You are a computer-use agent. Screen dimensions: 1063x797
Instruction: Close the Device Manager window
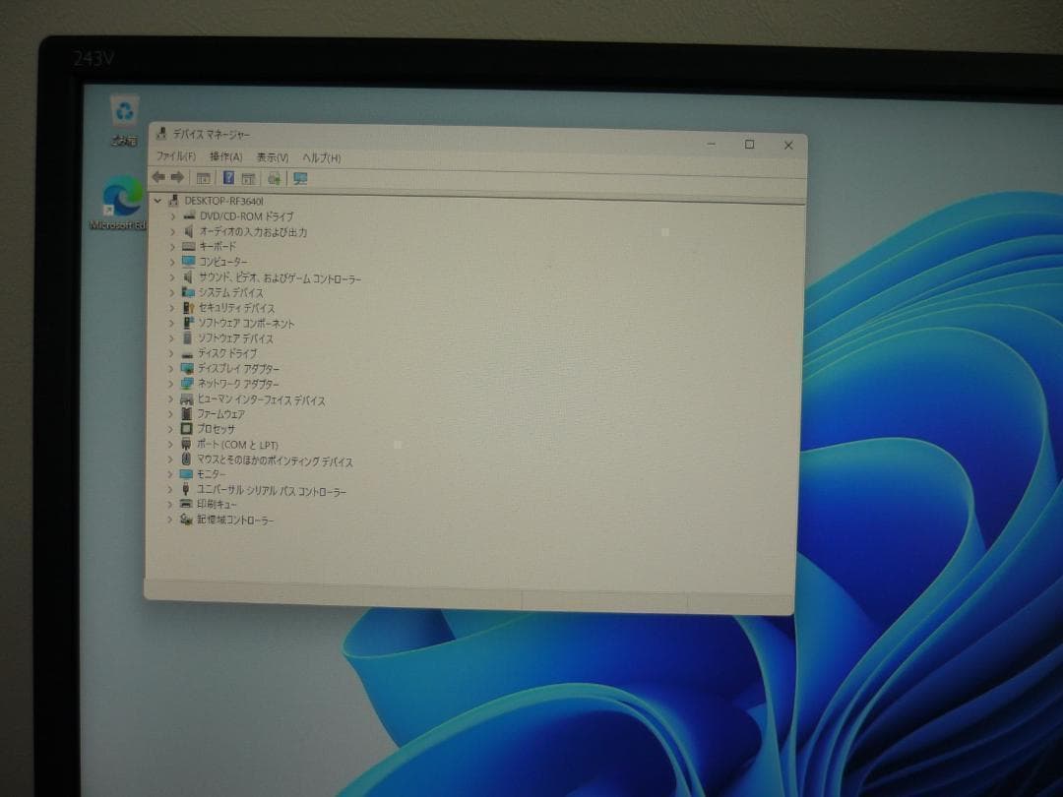coord(788,145)
